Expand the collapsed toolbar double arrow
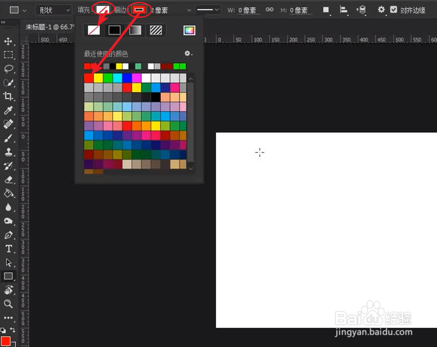 (x=3, y=22)
